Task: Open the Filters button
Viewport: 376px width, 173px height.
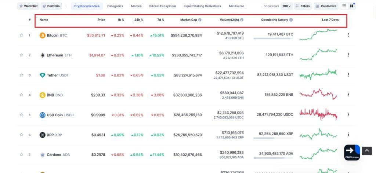Action: tap(303, 6)
